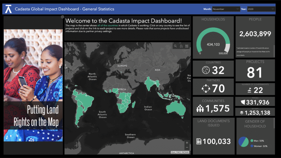This screenshot has width=281, height=158.
Task: Open the Month dropdown showing November
Action: pyautogui.click(x=225, y=9)
